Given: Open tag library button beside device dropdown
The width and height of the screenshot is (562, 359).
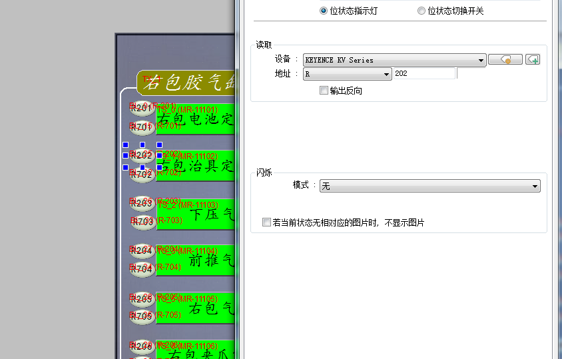Looking at the screenshot, I should click(x=505, y=60).
